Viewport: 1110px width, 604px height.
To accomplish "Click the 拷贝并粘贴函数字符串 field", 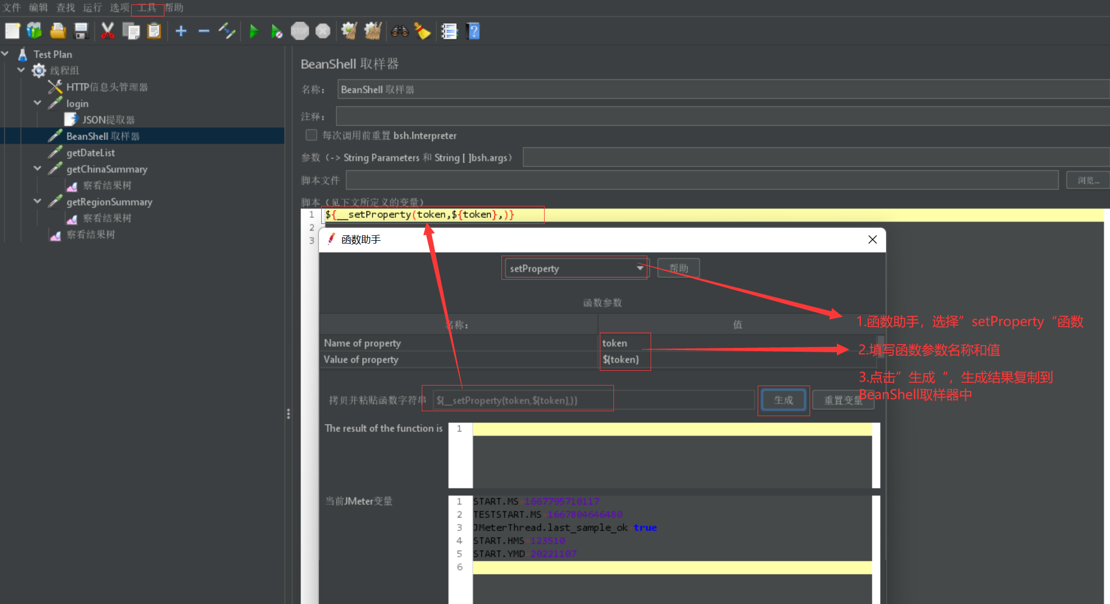I will click(x=594, y=400).
